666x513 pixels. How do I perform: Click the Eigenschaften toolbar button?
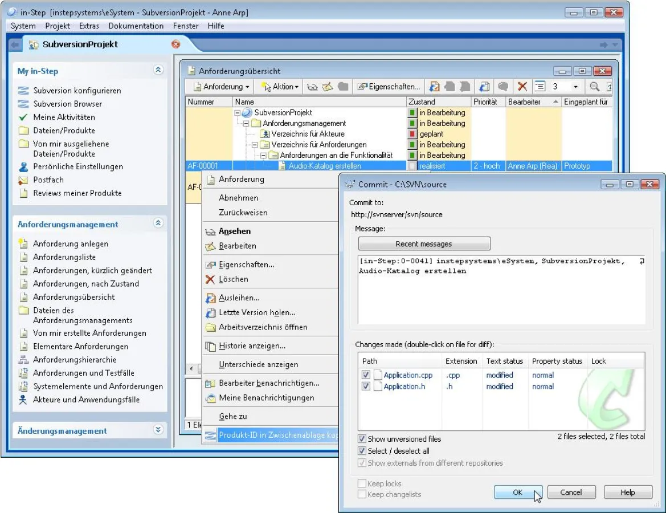pos(389,87)
